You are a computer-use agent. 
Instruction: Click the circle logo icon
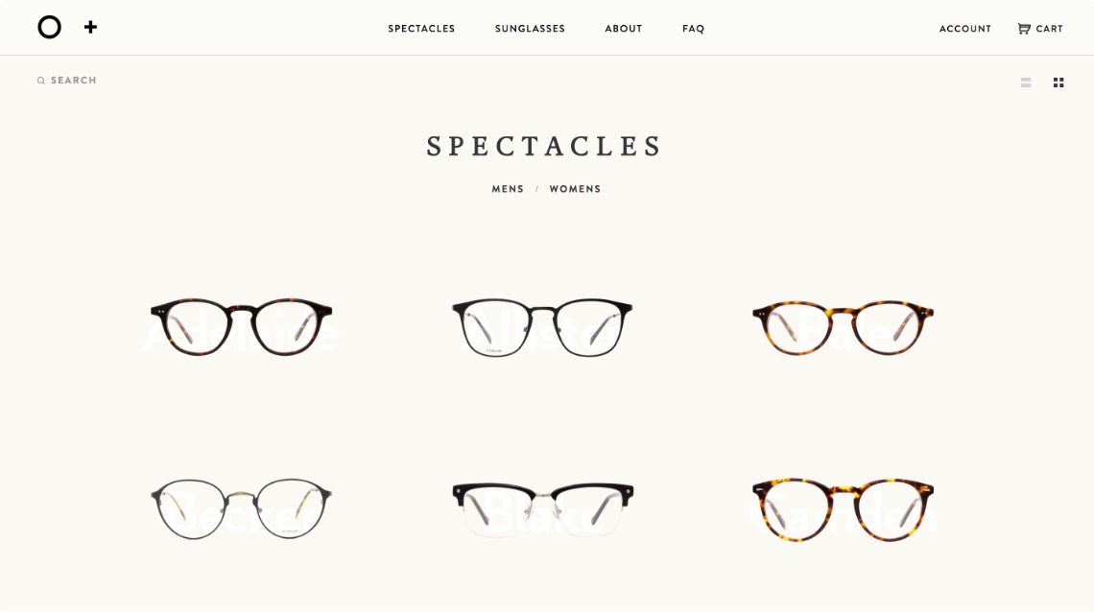pos(50,27)
